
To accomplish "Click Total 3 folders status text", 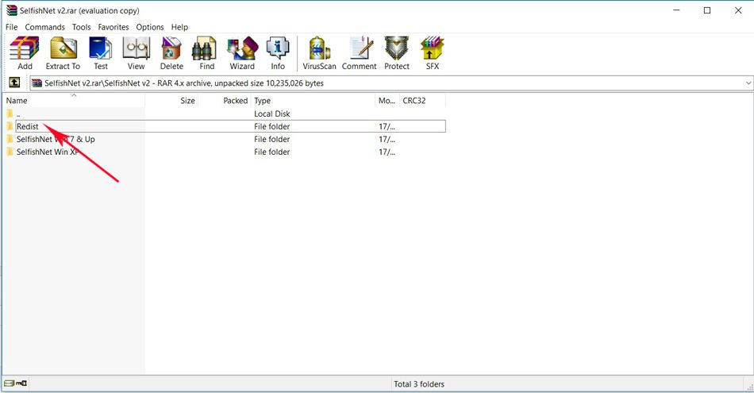I will tap(419, 383).
